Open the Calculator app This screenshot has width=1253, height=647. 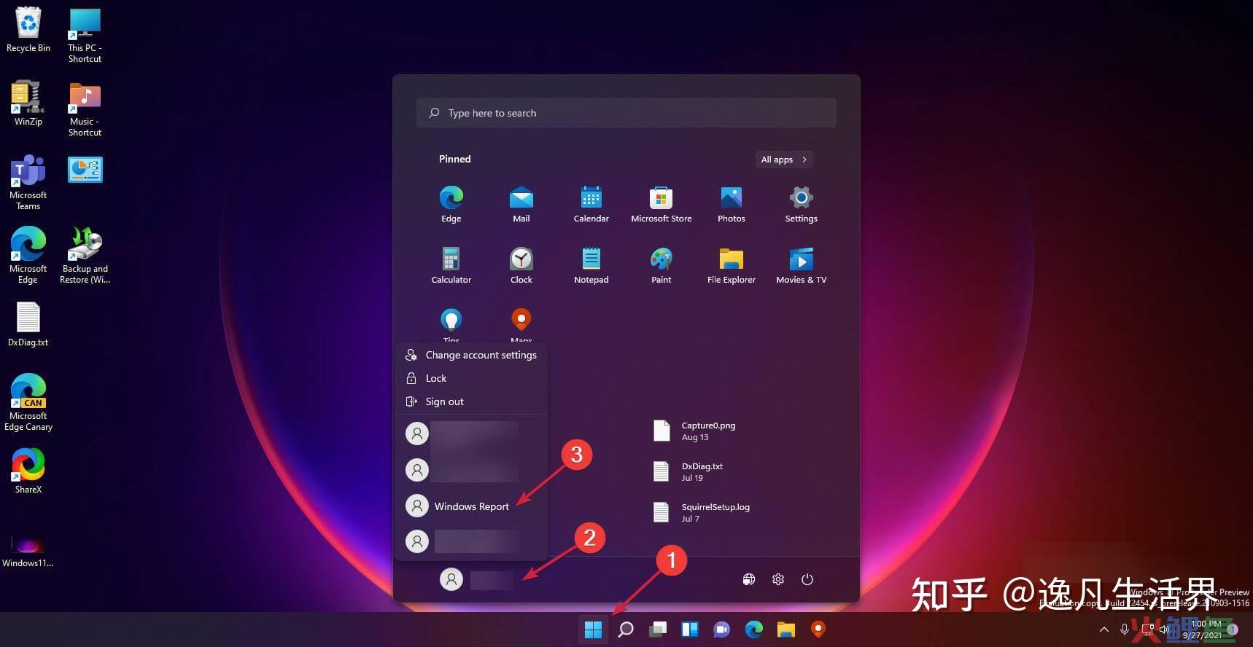[451, 265]
